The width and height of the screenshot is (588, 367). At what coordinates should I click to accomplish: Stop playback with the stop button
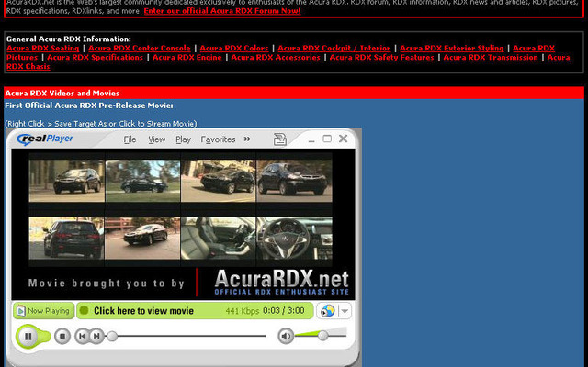(62, 337)
